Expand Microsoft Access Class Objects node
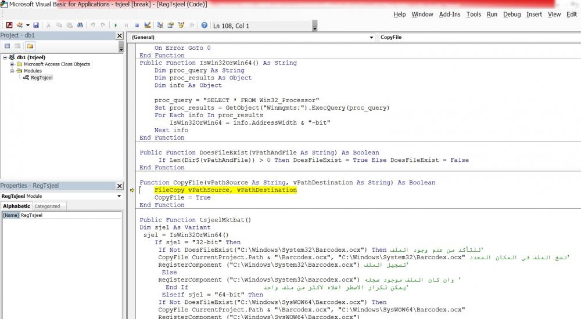The width and height of the screenshot is (581, 319). pos(12,64)
